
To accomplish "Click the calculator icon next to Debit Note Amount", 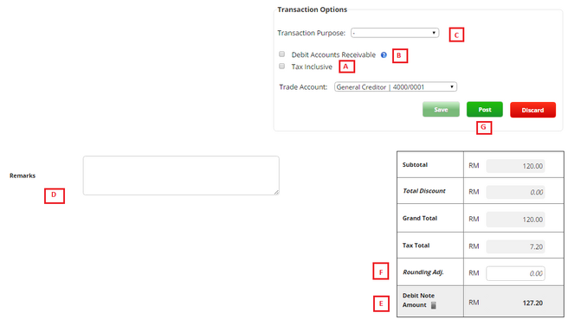I will coord(433,305).
